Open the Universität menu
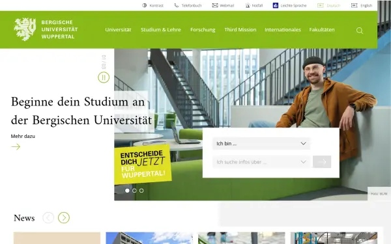391x244 pixels. [x=118, y=30]
